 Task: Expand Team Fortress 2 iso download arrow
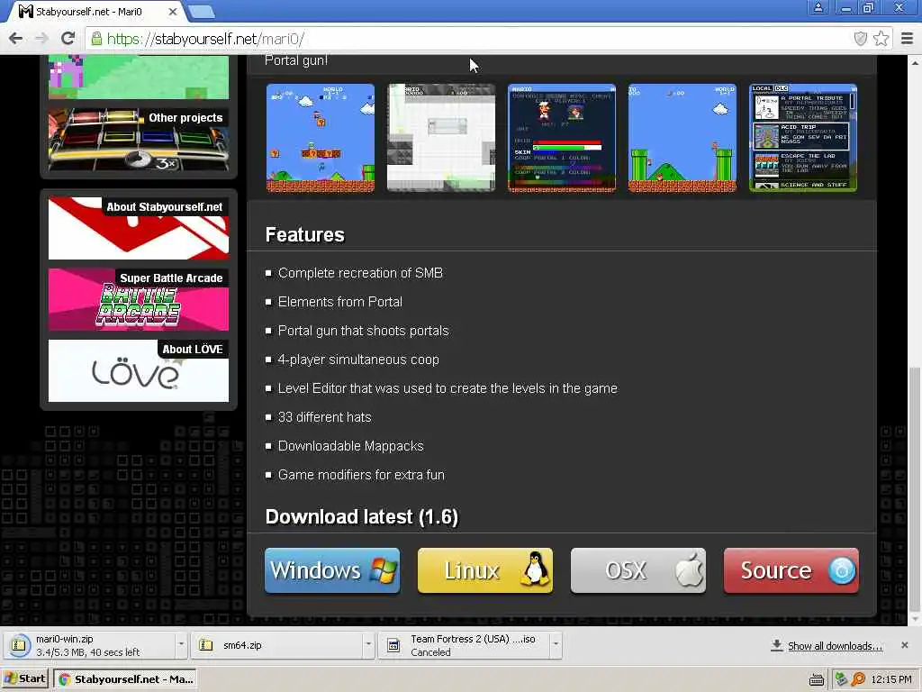click(x=556, y=645)
